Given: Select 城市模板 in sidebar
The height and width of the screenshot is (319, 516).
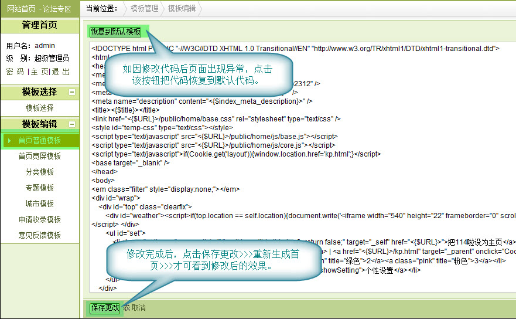Looking at the screenshot, I should pyautogui.click(x=39, y=203).
